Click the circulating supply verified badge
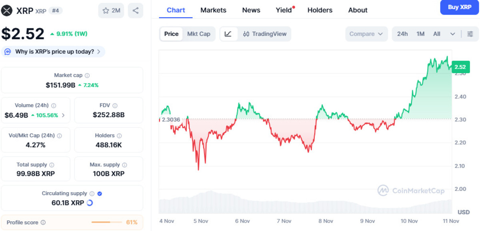Screen dimensions: 480x231 click(x=100, y=193)
